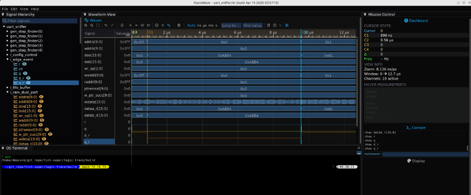This screenshot has width=471, height=195.
Task: Select the q_r row in waveform signal list
Action: 99,142
